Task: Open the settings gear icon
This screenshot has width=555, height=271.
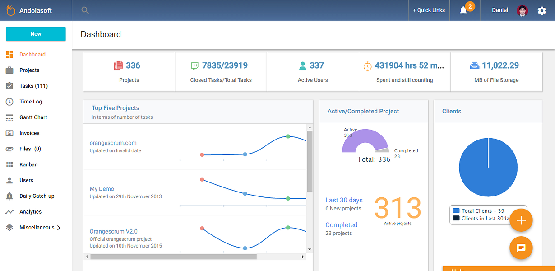Action: tap(542, 10)
